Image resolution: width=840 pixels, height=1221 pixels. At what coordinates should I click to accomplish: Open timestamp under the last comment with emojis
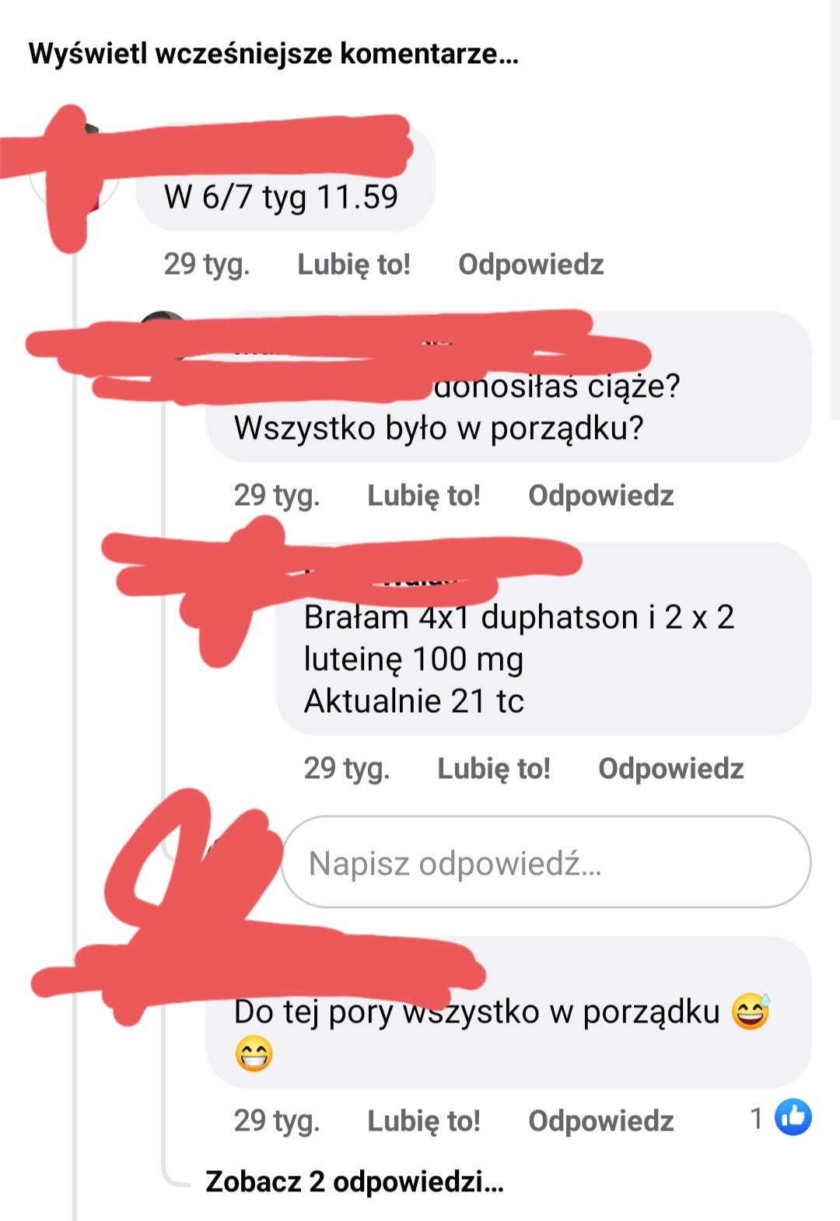coord(276,1121)
